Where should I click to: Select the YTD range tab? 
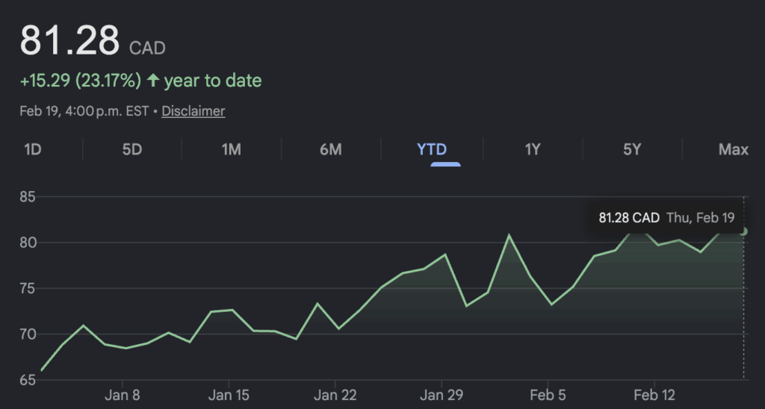[432, 149]
